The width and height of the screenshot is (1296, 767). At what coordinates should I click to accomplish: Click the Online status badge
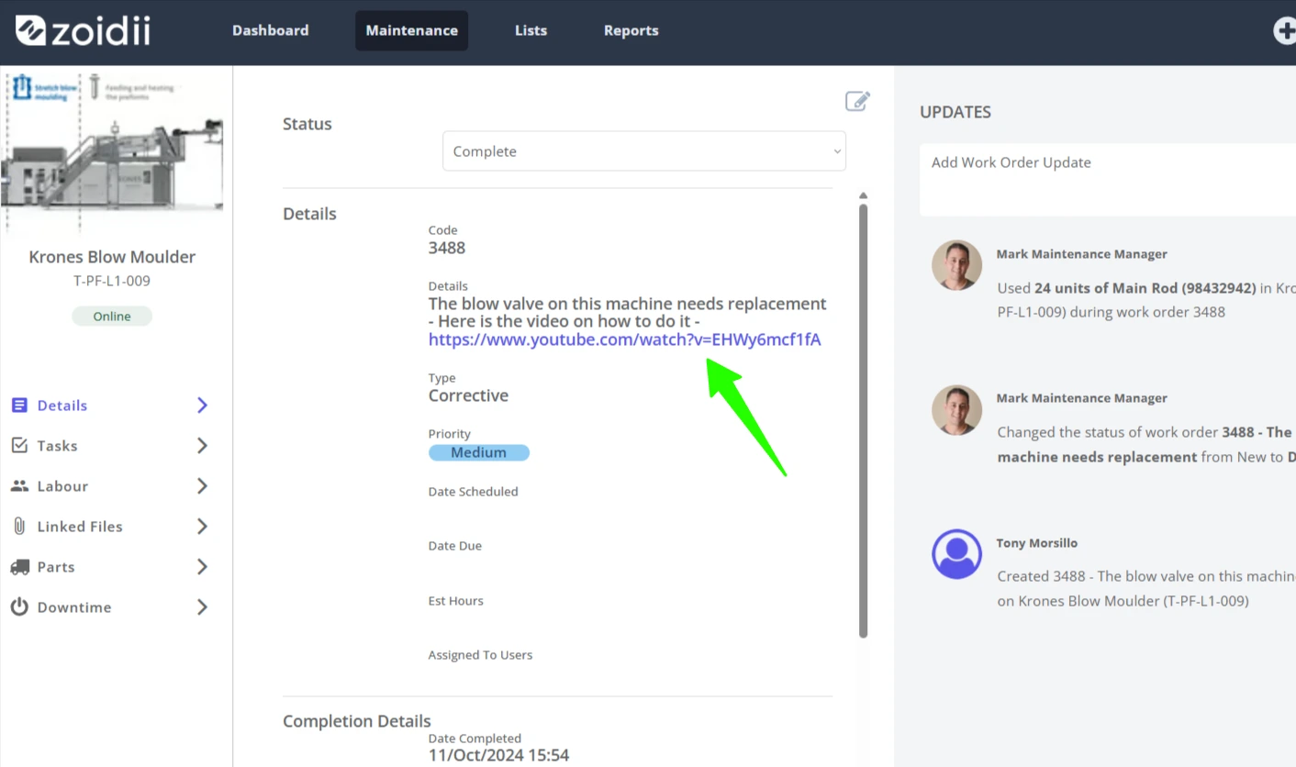coord(112,317)
